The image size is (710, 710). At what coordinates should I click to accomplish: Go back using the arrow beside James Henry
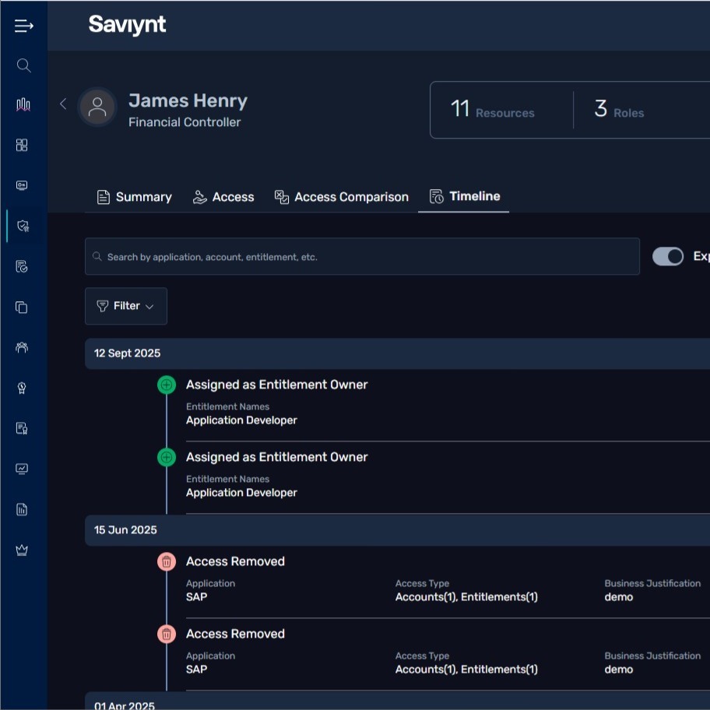(63, 104)
